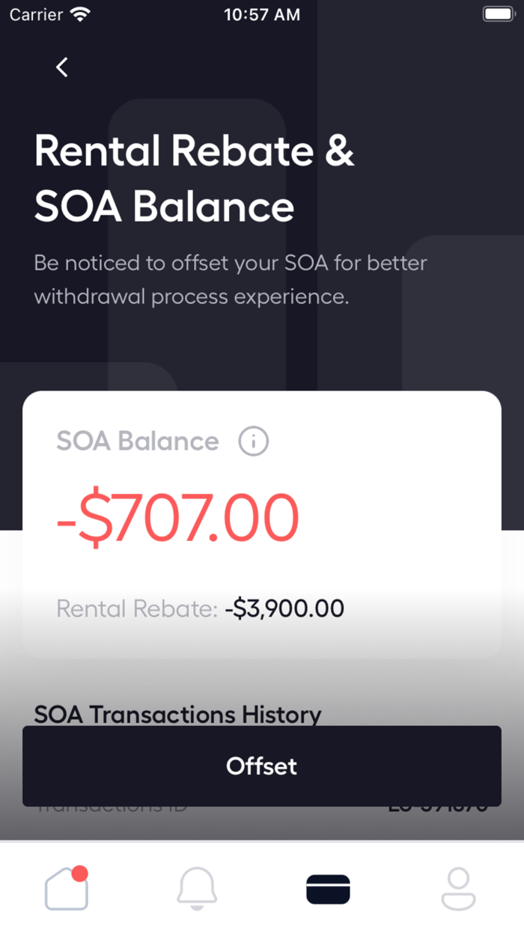
Task: Expand the SOA Balance details card
Action: click(261, 524)
